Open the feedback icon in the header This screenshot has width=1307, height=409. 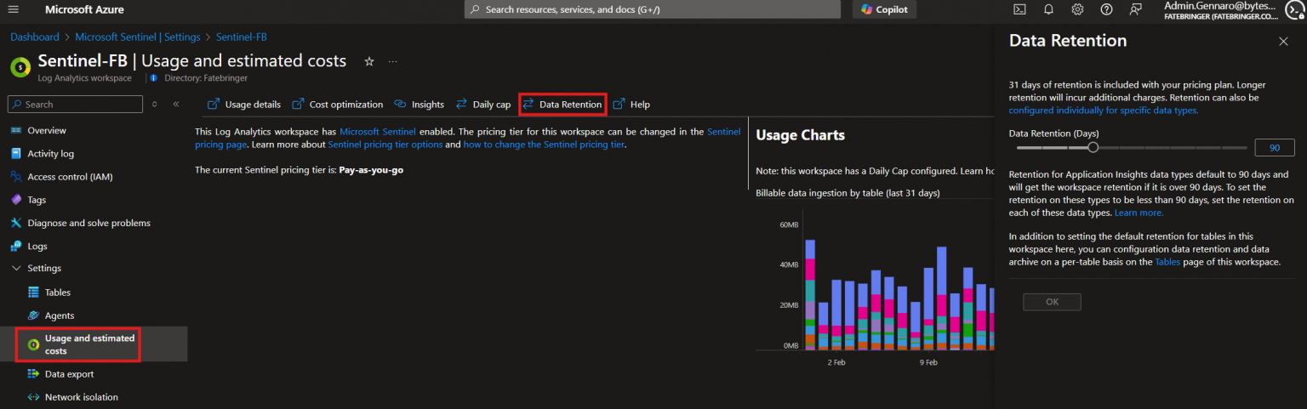tap(1135, 9)
